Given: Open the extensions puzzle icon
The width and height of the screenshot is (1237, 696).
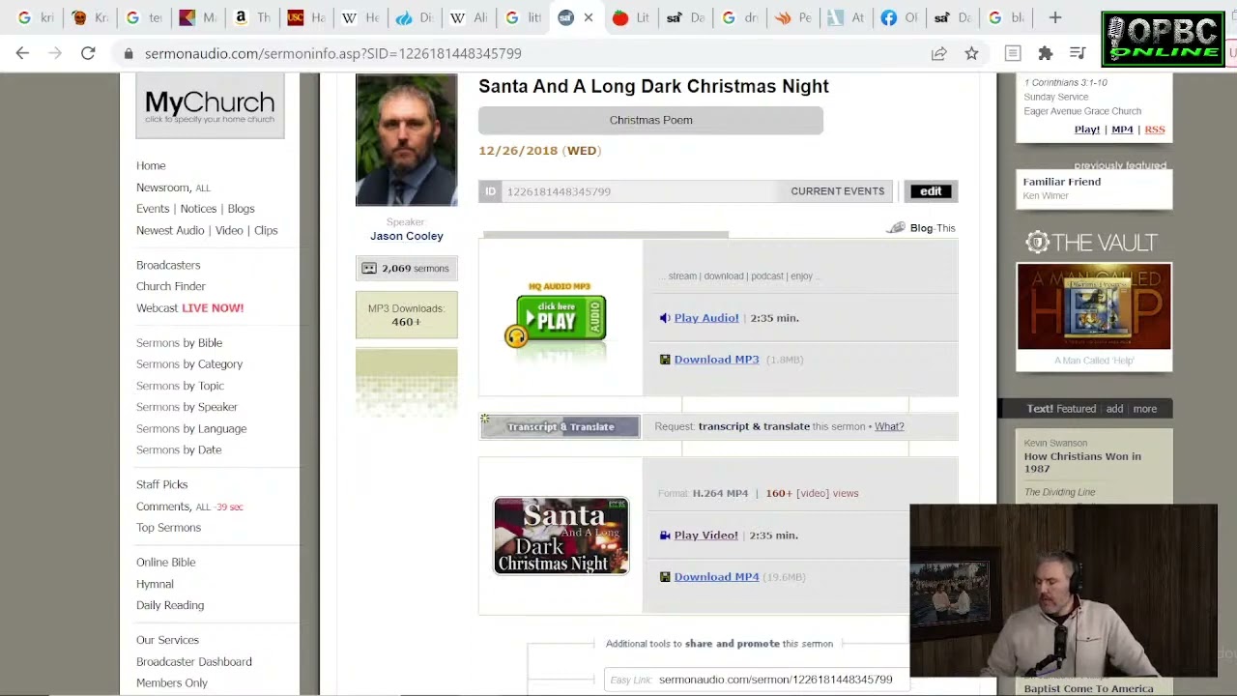Looking at the screenshot, I should pyautogui.click(x=1046, y=54).
